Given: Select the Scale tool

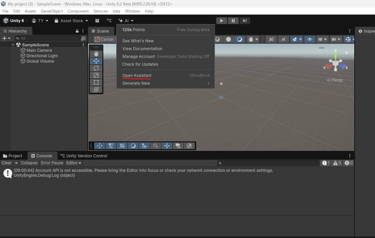Looking at the screenshot, I should [96, 75].
